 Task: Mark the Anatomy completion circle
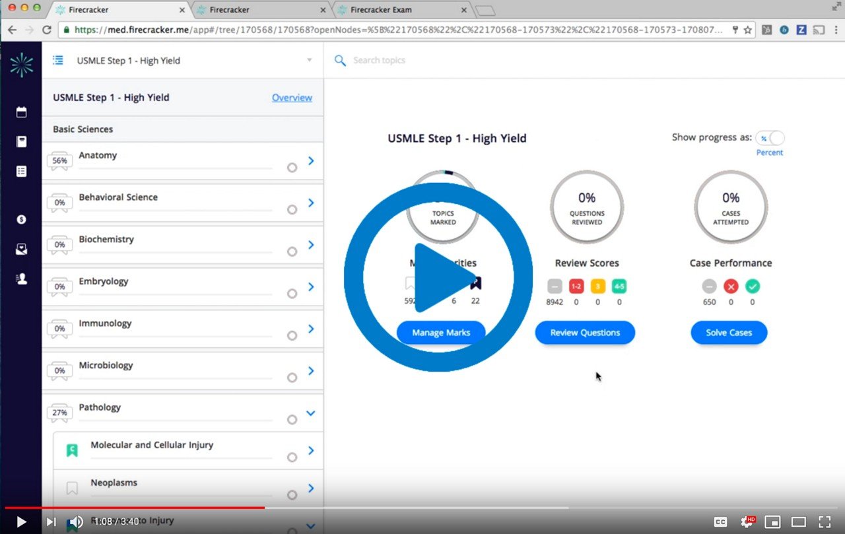click(x=292, y=168)
